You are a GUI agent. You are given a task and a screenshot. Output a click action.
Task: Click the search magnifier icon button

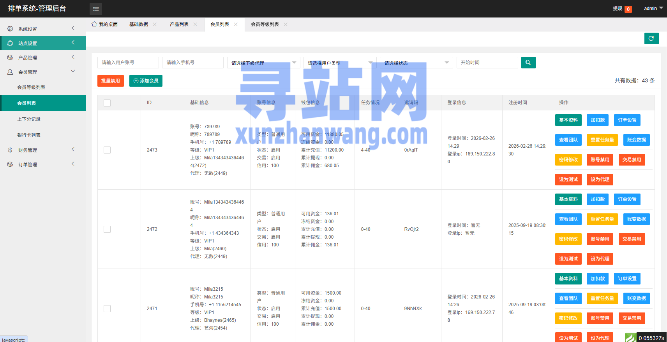(528, 63)
